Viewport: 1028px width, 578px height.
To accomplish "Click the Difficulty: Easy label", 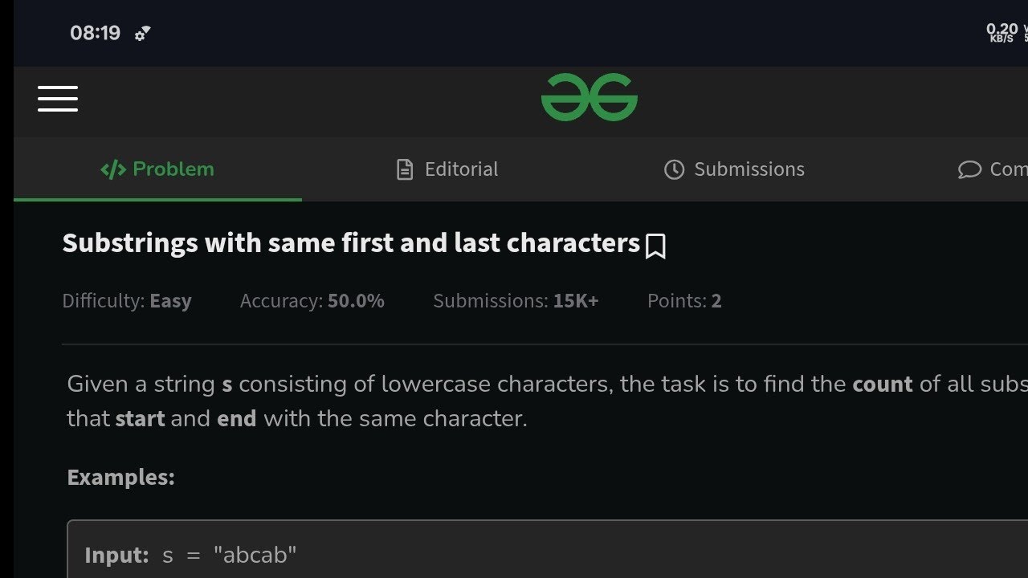I will tap(127, 301).
